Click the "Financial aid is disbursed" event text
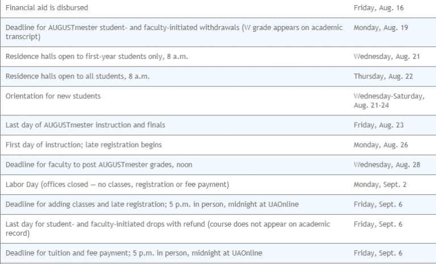Screen dimensions: 436x264 (x=47, y=8)
